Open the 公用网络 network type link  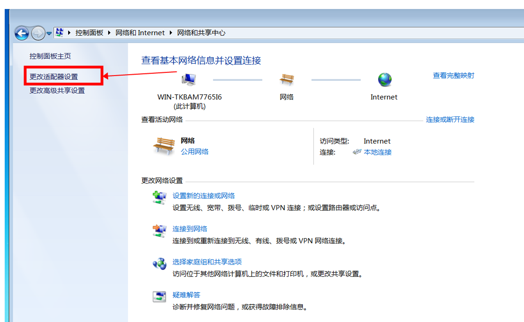194,152
